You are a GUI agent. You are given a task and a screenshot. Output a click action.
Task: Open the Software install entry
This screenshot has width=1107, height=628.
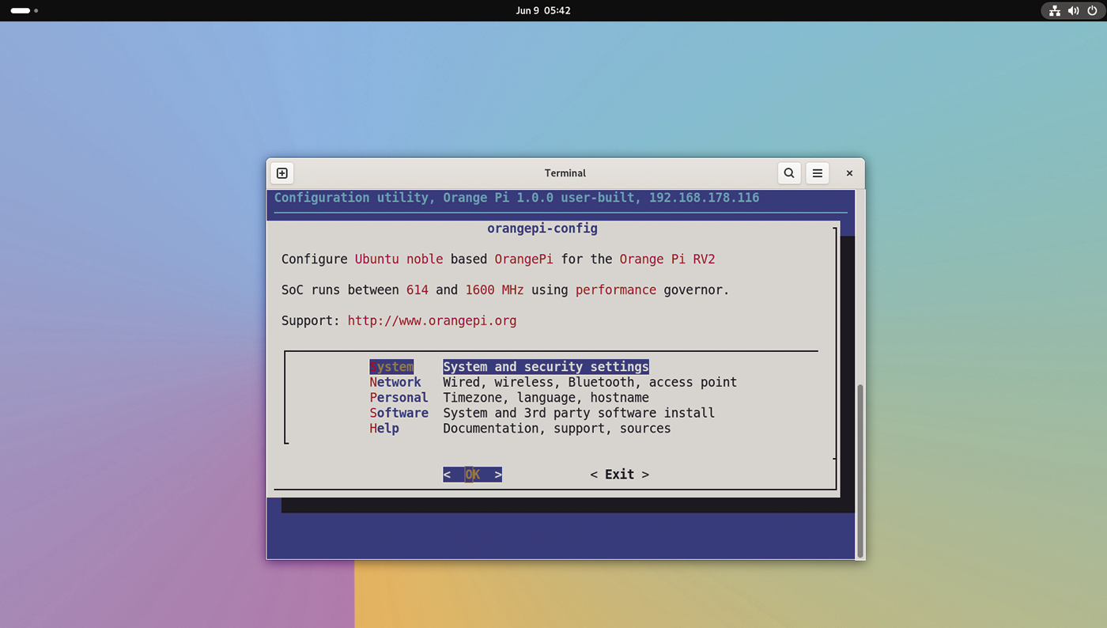point(399,412)
